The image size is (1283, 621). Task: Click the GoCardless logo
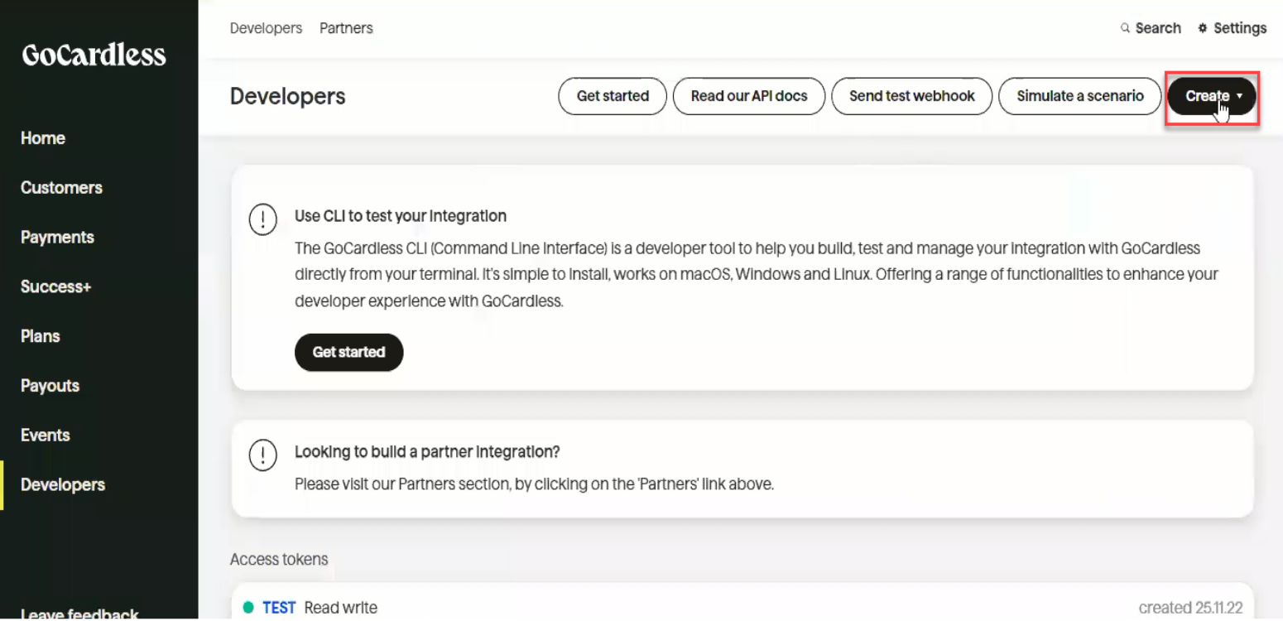[94, 55]
